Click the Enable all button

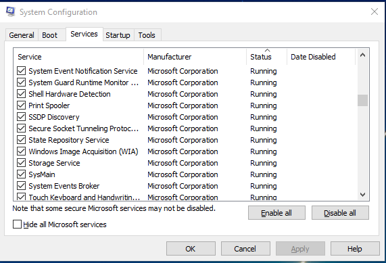[x=276, y=213]
